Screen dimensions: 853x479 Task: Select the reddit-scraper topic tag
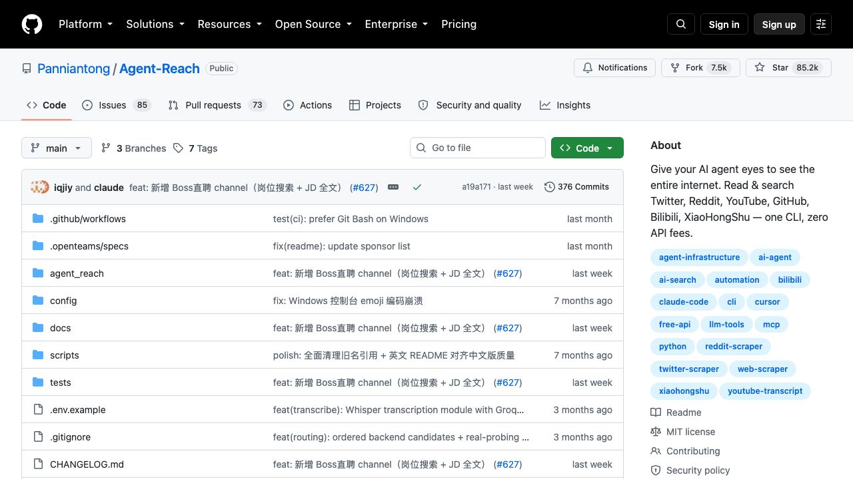coord(734,347)
